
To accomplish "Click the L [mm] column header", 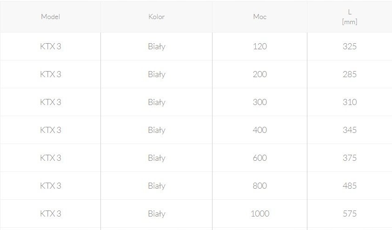I will coord(349,17).
